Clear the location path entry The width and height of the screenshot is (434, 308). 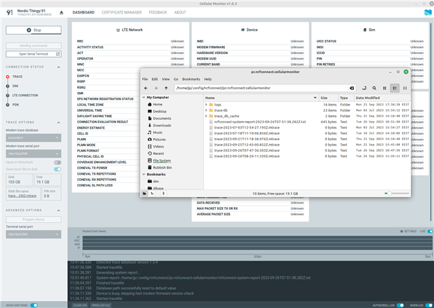tap(351, 88)
